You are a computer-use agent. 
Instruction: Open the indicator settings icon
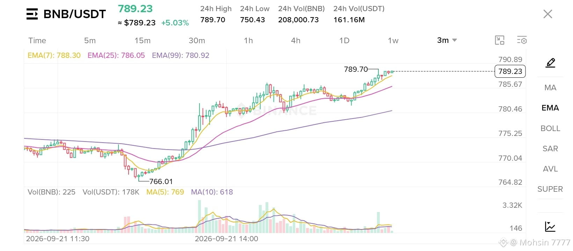522,40
